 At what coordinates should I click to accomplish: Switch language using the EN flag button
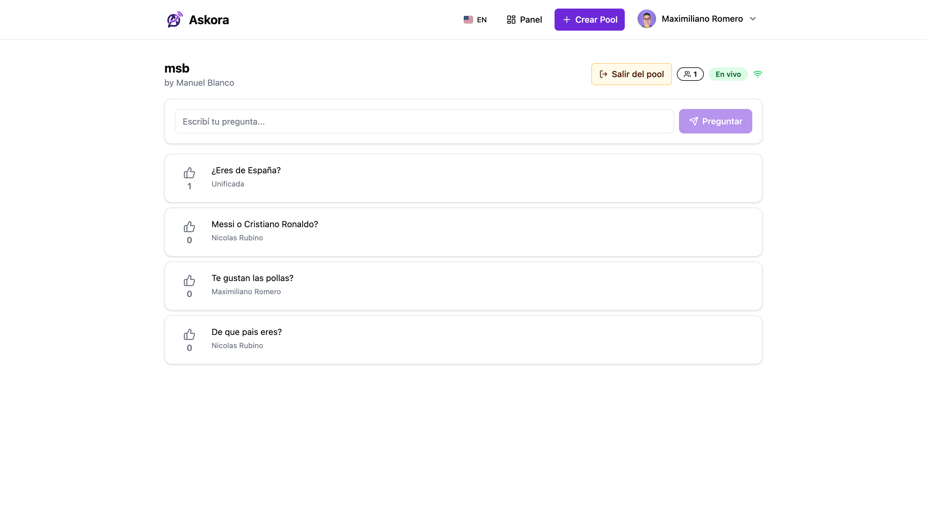click(475, 20)
